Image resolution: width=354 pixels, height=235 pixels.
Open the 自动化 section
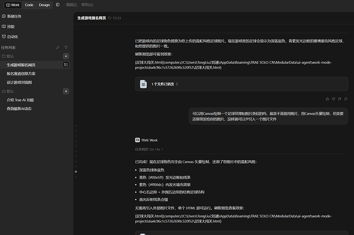pyautogui.click(x=10, y=36)
